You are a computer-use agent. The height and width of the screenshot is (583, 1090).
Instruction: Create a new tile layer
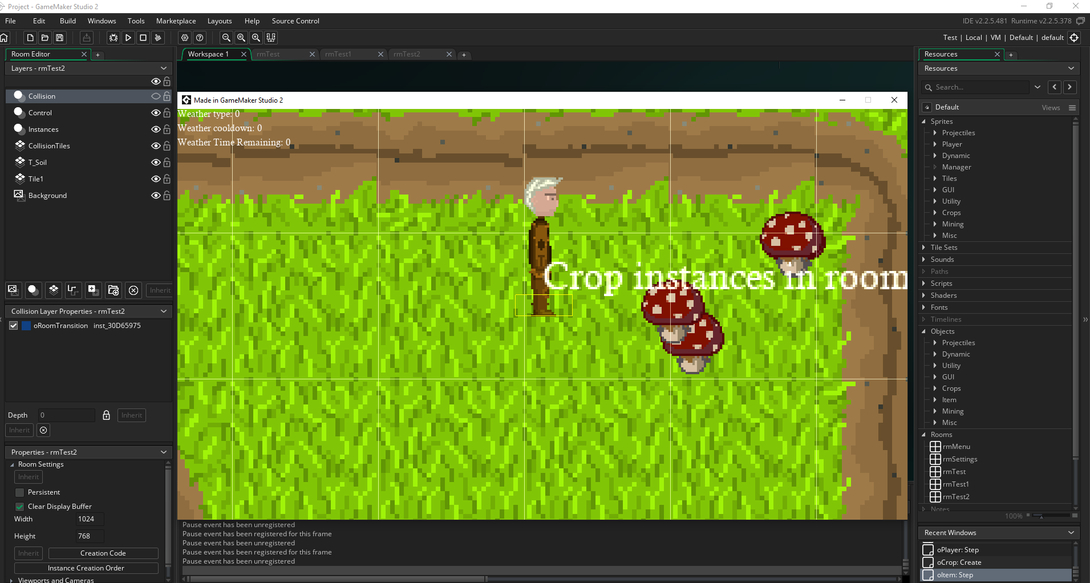tap(54, 290)
